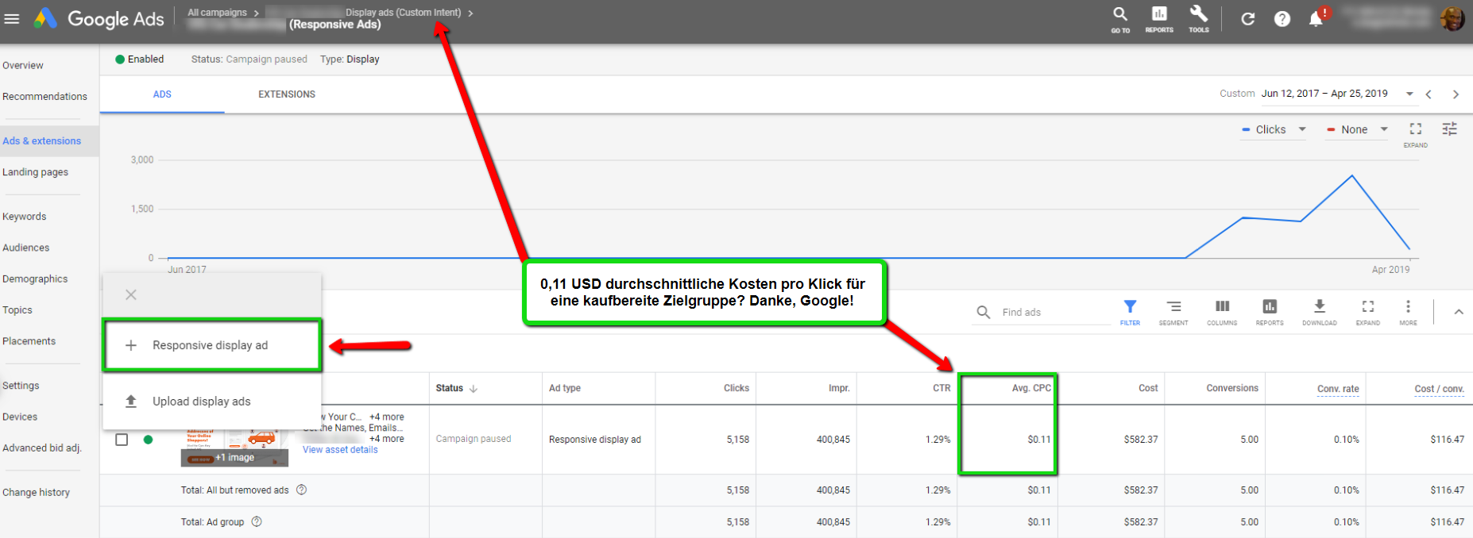The image size is (1473, 538).
Task: Open the help question mark icon
Action: tap(1282, 19)
